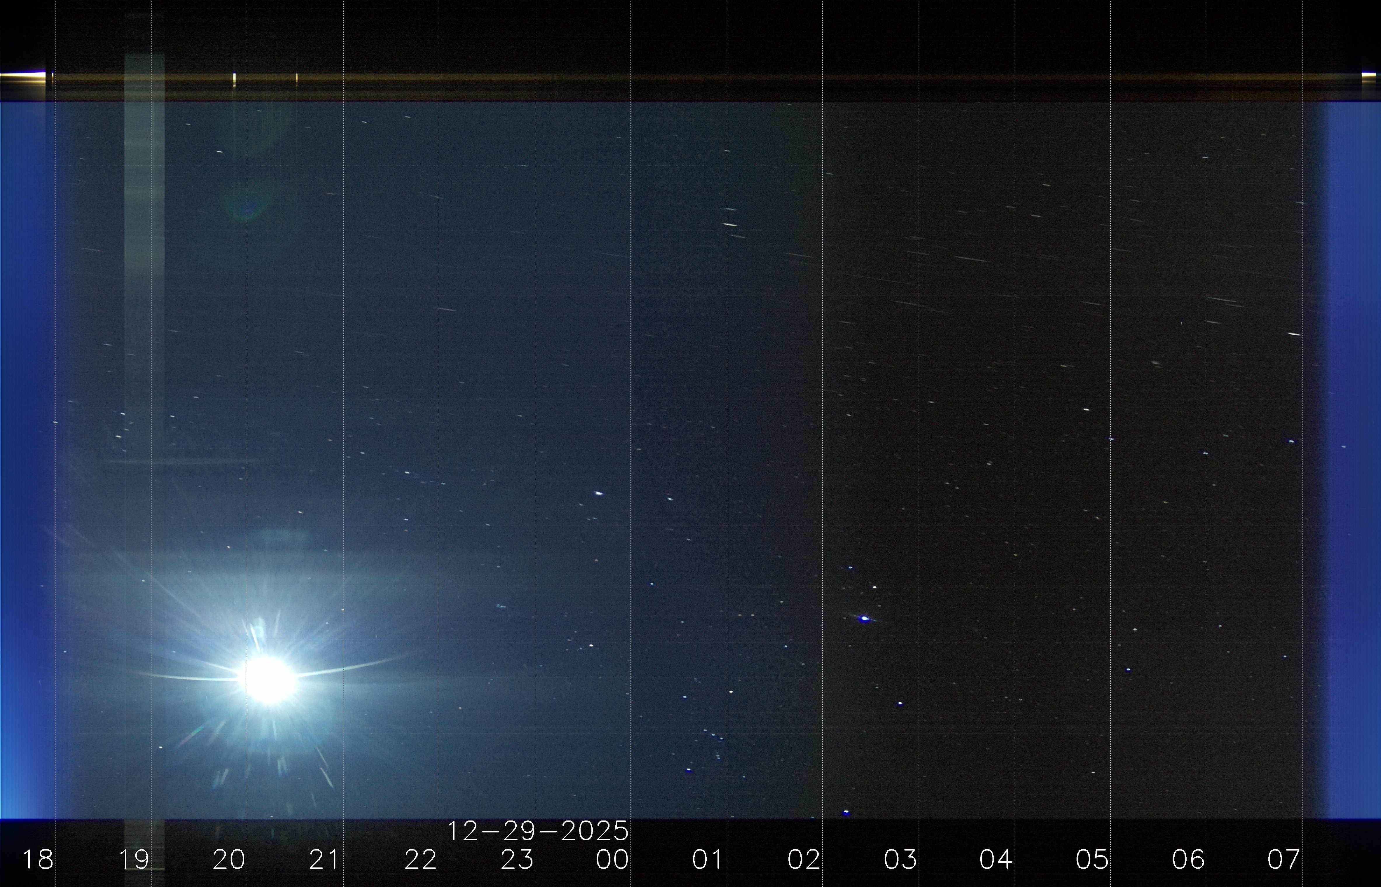The height and width of the screenshot is (887, 1381).
Task: Click the 07 hour label
Action: (x=1284, y=860)
